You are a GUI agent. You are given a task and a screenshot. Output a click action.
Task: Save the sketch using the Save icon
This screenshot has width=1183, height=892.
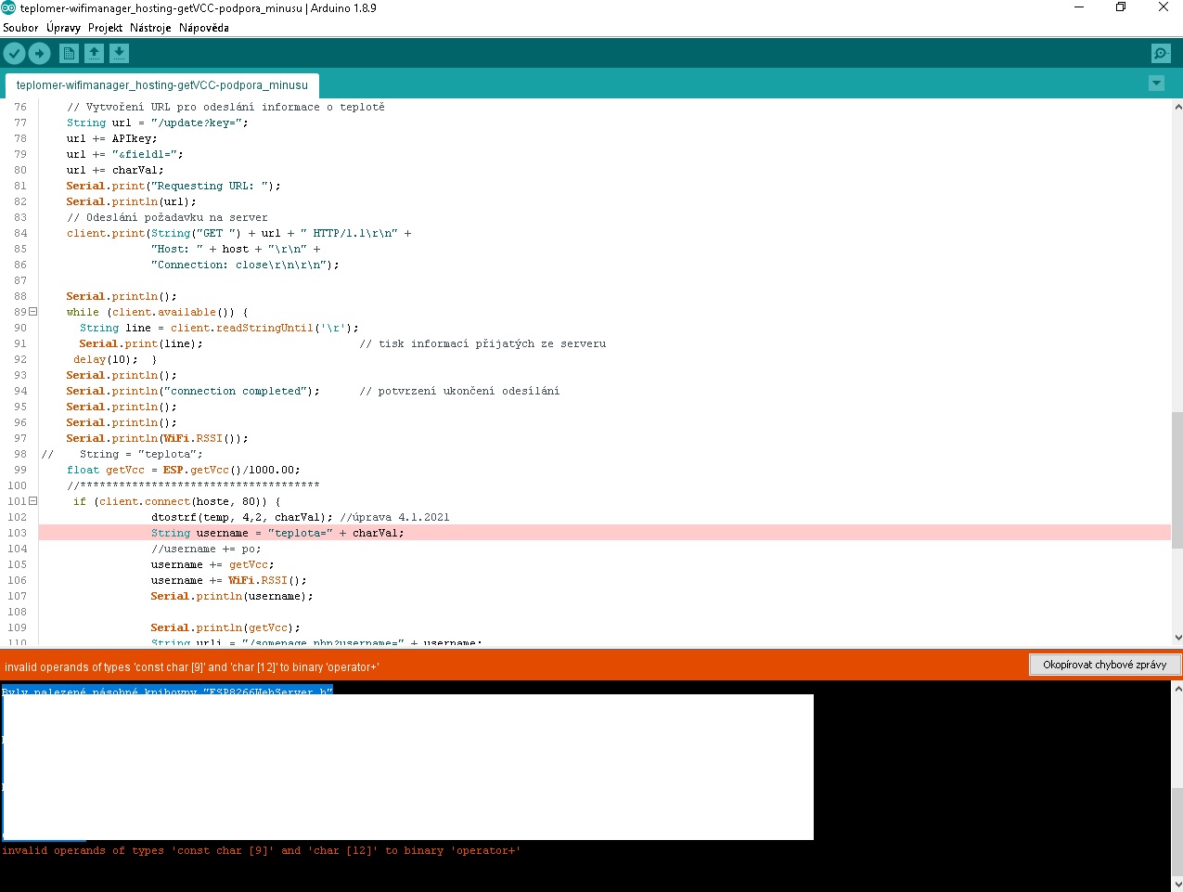(120, 54)
